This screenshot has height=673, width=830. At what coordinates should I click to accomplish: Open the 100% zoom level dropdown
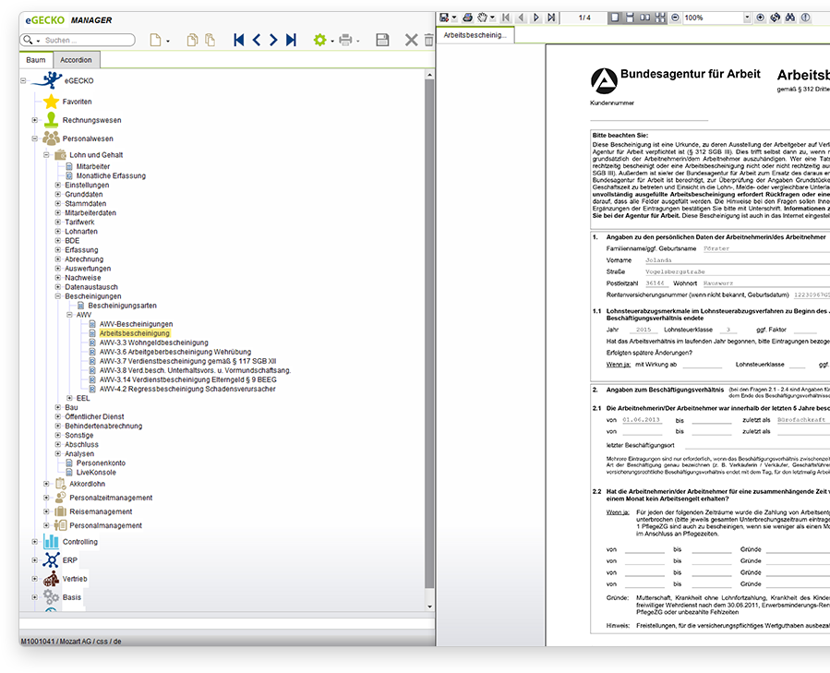(x=747, y=18)
